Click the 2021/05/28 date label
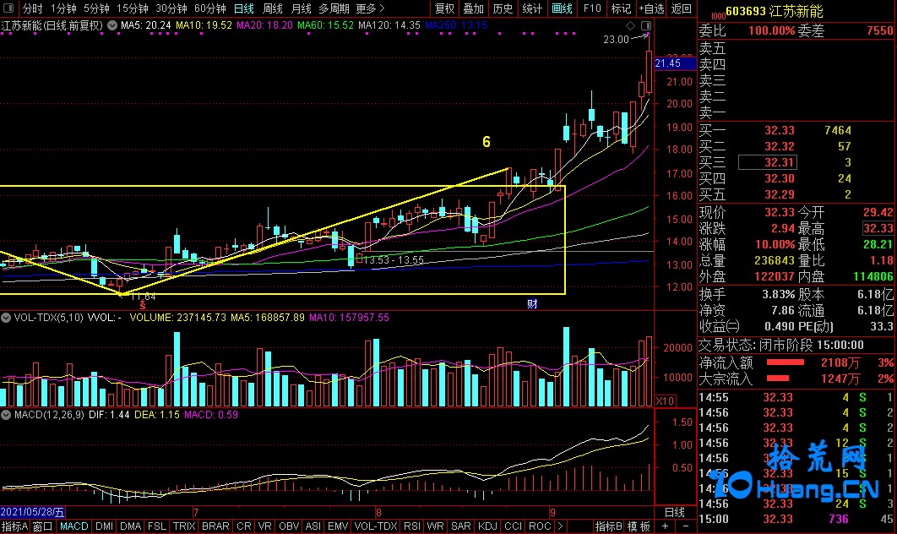897x534 pixels. coord(33,512)
